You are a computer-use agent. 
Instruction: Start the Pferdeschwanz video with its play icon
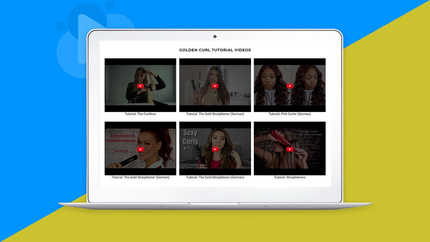(140, 149)
